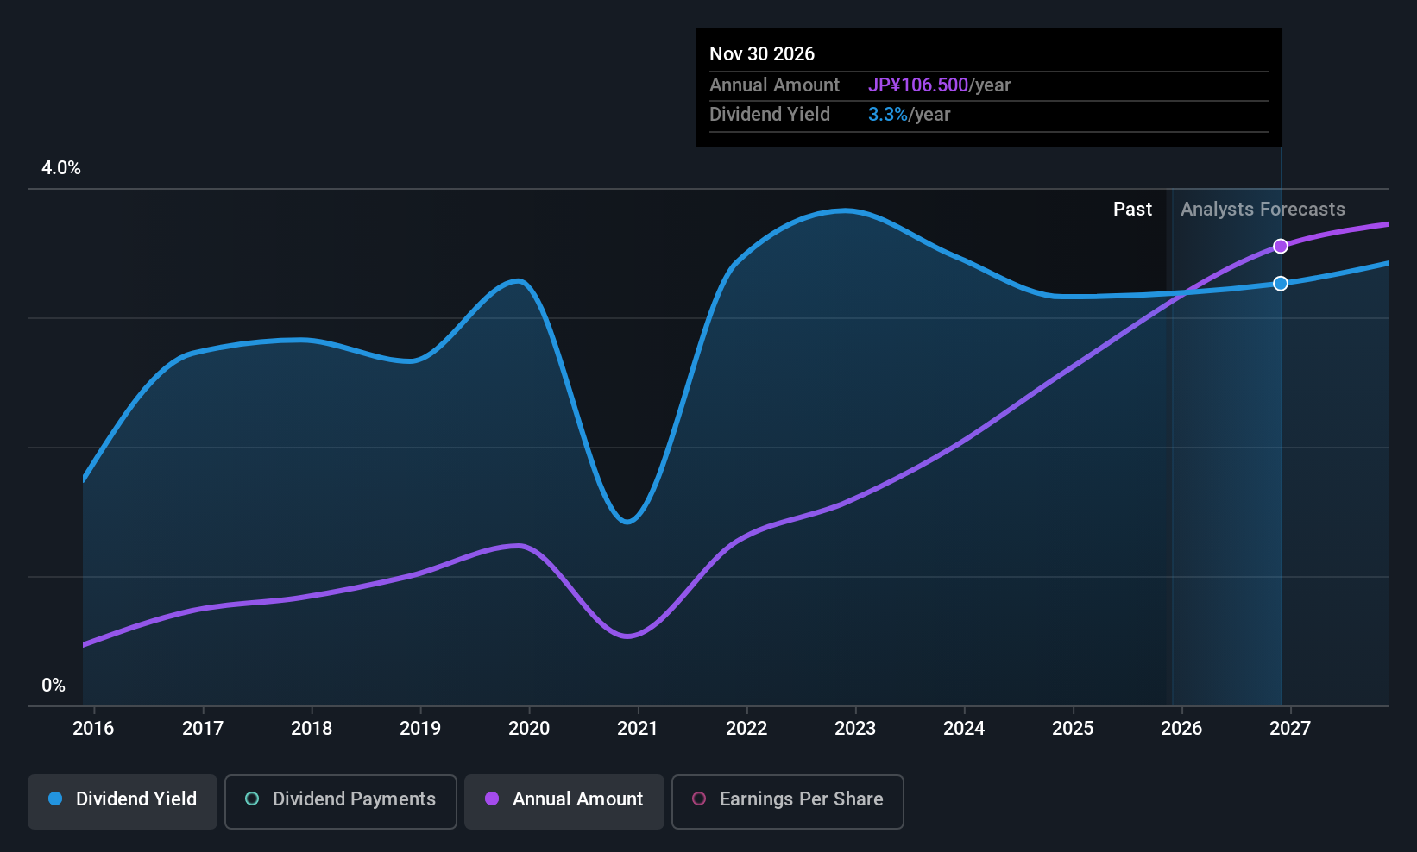Click the purple Annual Amount data point marker
This screenshot has width=1417, height=852.
tap(1281, 247)
